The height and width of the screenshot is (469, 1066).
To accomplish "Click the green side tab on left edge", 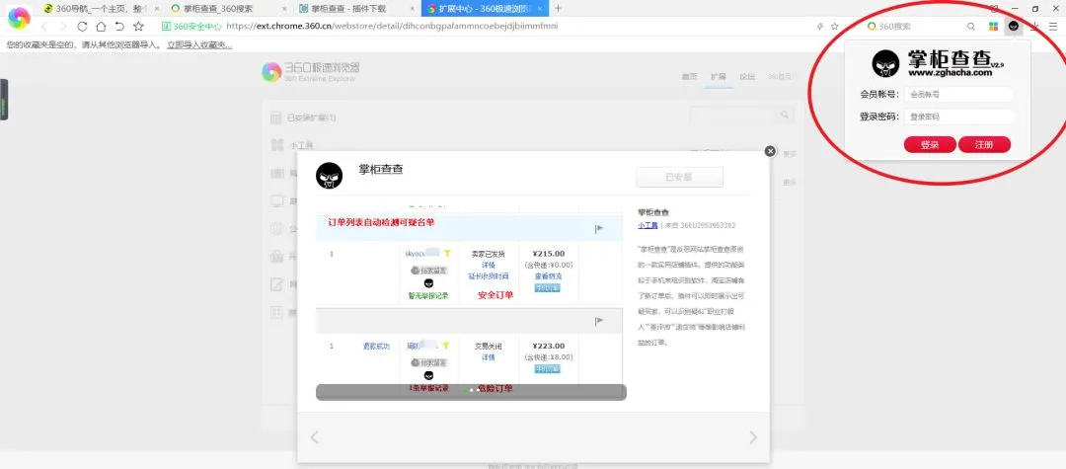I will click(3, 100).
